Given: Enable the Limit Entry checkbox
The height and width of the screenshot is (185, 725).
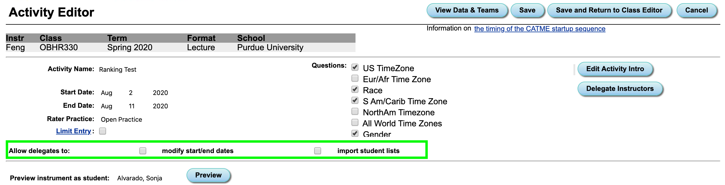Looking at the screenshot, I should 102,131.
